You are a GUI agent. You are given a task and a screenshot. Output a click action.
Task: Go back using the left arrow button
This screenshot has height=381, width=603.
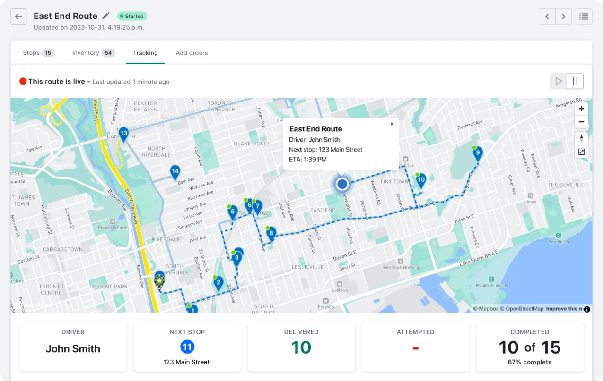click(x=18, y=17)
